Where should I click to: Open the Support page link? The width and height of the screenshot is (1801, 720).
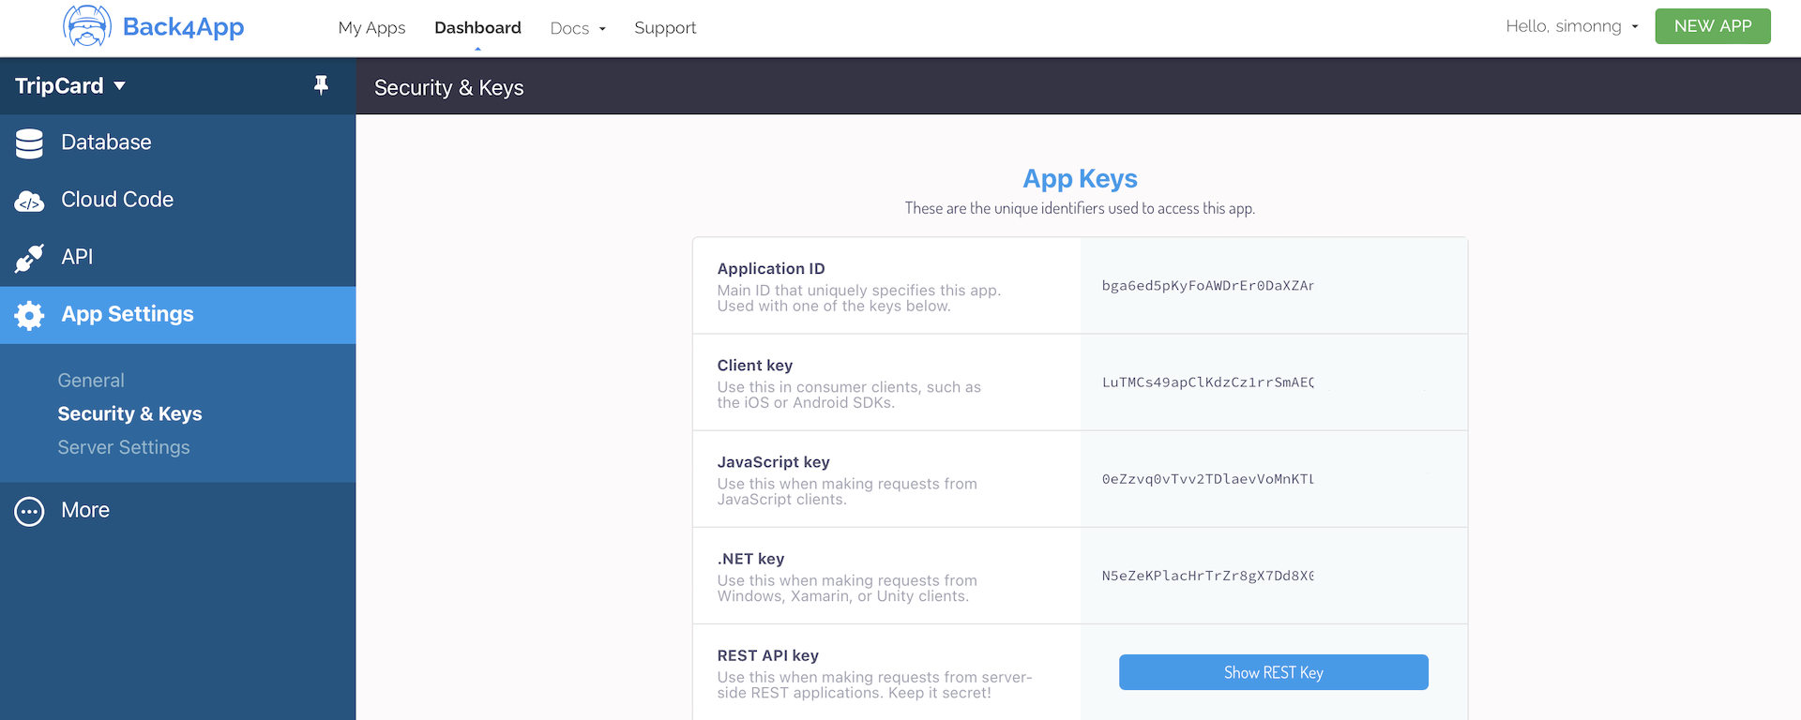665,28
